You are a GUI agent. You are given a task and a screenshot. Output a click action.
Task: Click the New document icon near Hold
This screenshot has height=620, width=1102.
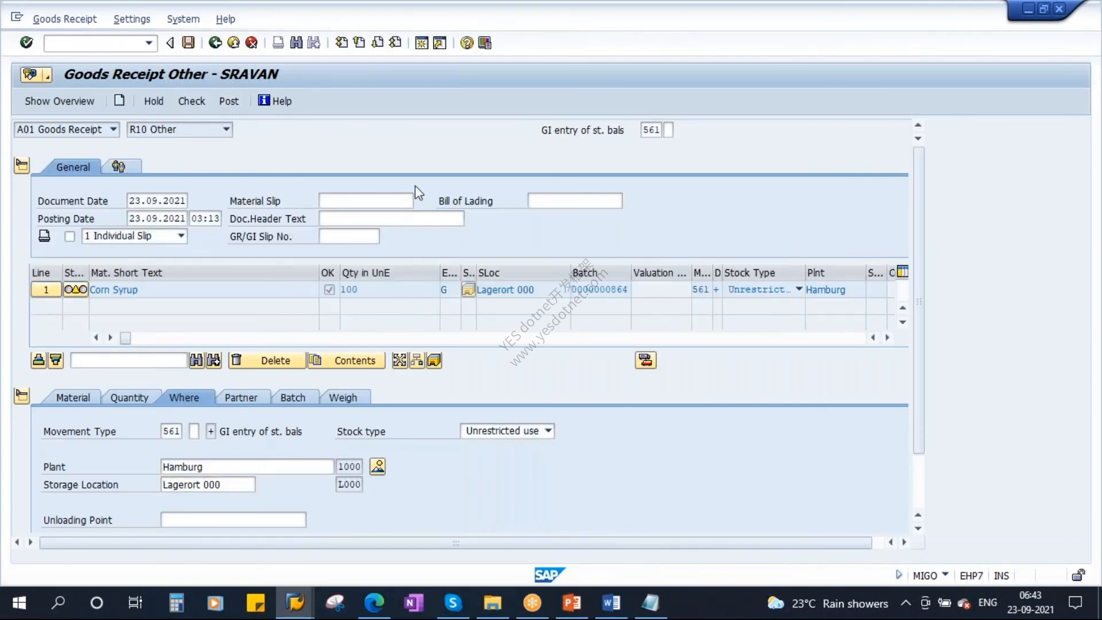tap(119, 100)
